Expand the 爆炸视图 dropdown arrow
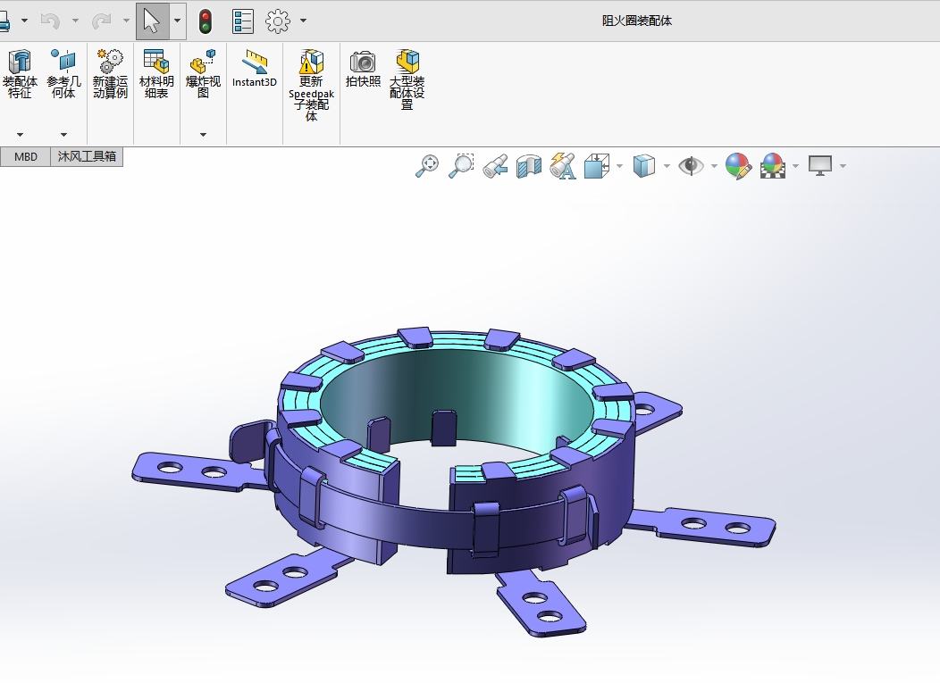 [x=203, y=135]
